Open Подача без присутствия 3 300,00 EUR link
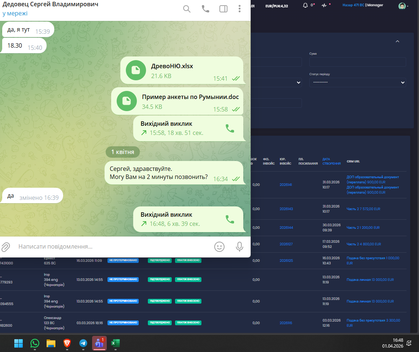419x352 pixels. [x=373, y=323]
